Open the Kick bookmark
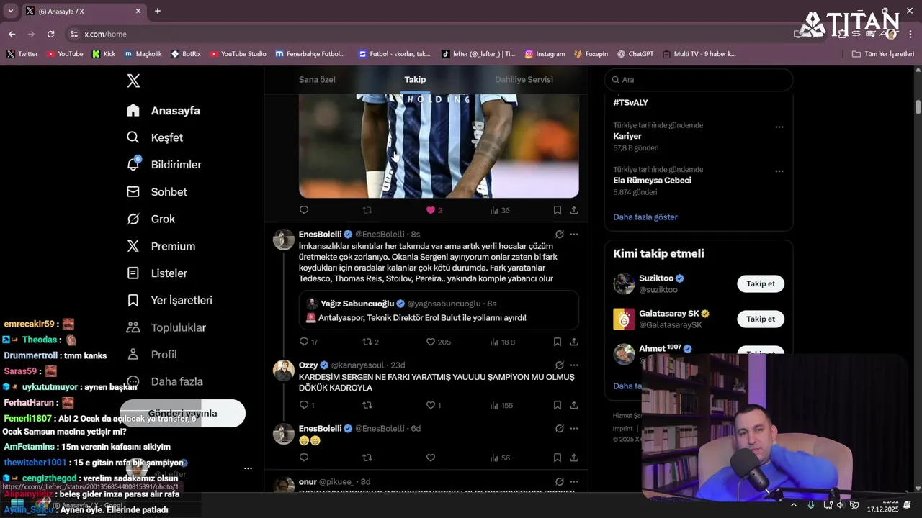Viewport: 922px width, 518px height. click(x=104, y=54)
